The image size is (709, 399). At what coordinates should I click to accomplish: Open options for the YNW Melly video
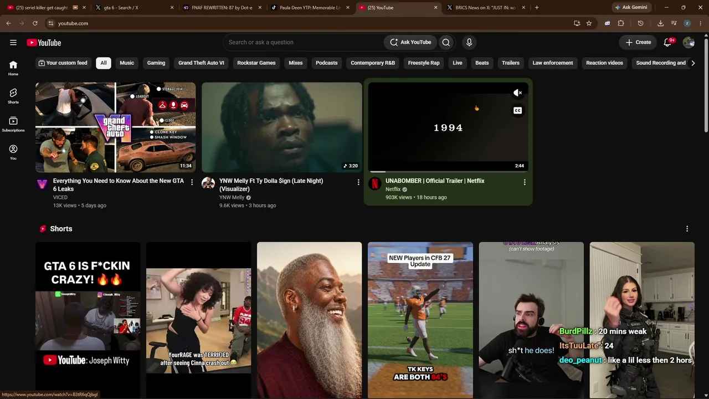click(358, 182)
